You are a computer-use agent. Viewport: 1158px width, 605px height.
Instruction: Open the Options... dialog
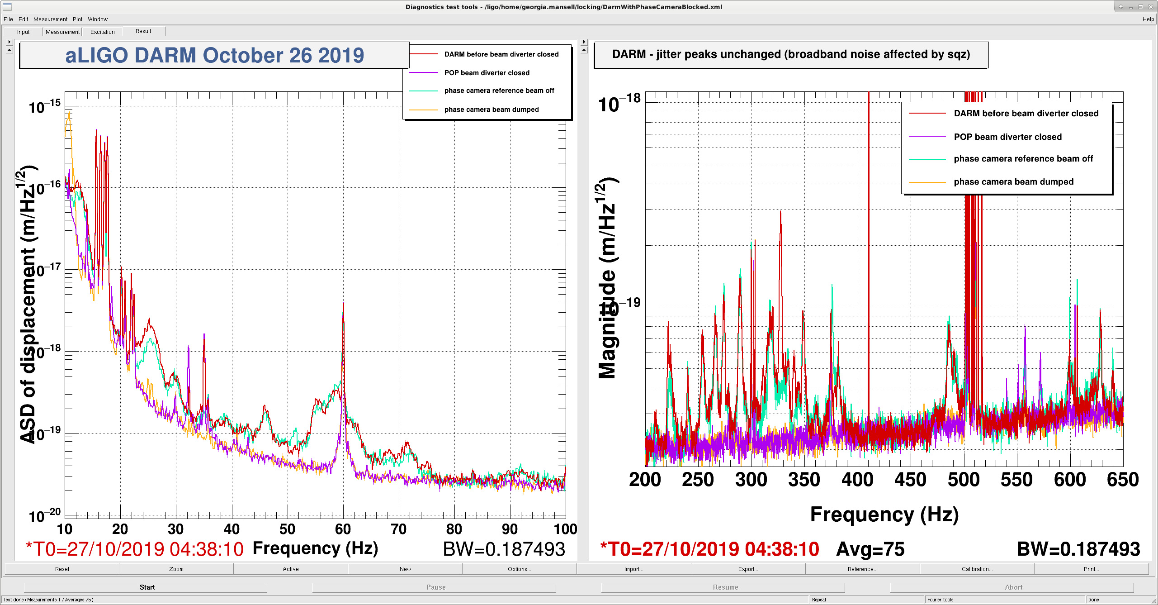click(x=520, y=569)
